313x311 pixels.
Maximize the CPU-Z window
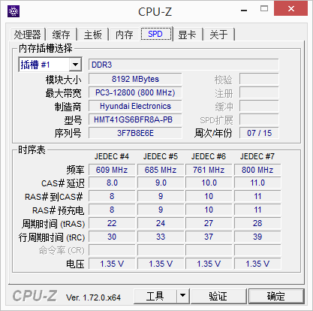(264, 9)
